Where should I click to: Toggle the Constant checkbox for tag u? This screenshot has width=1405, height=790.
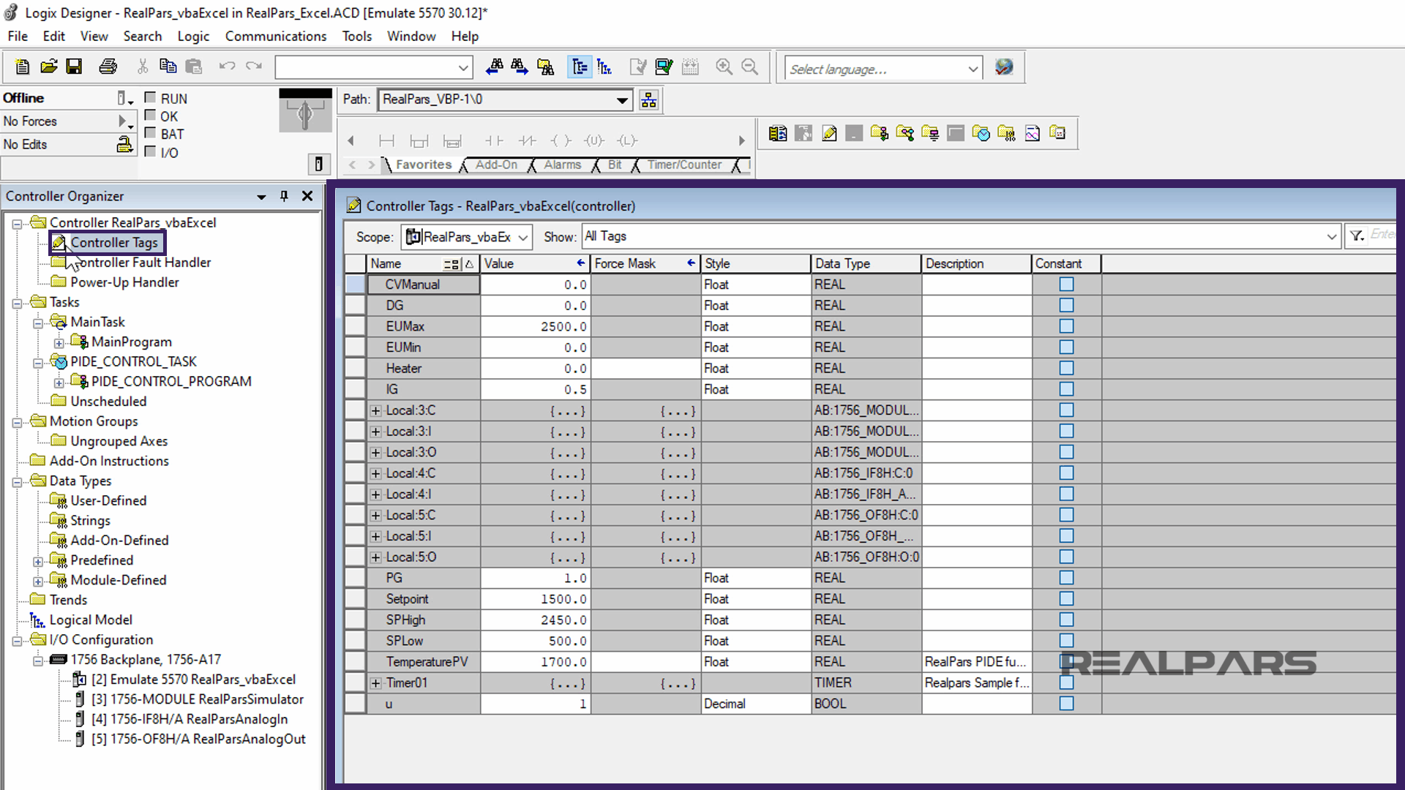pyautogui.click(x=1066, y=704)
